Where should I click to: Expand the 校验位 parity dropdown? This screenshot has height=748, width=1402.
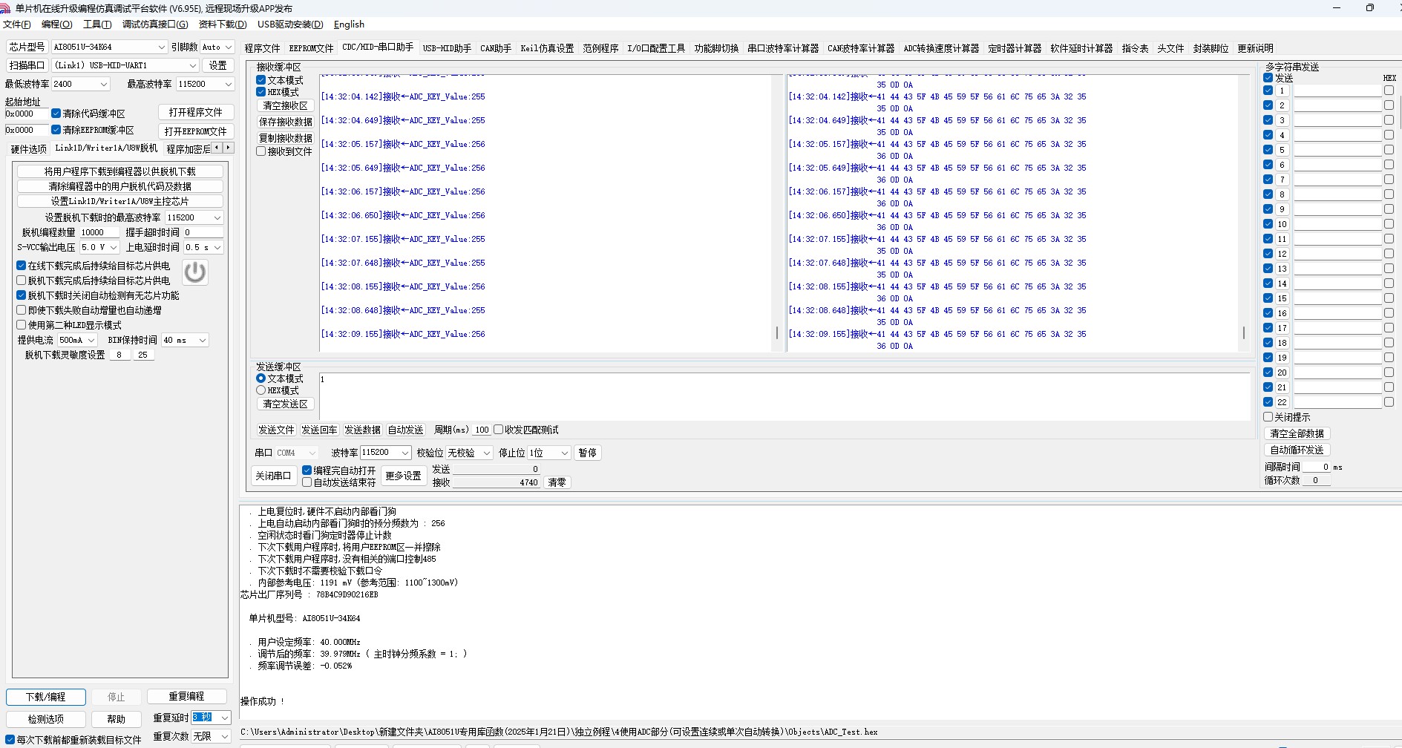pos(487,453)
